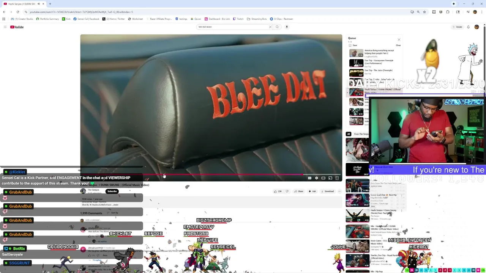Image resolution: width=486 pixels, height=273 pixels.
Task: Start voice search with the microphone
Action: 287,27
